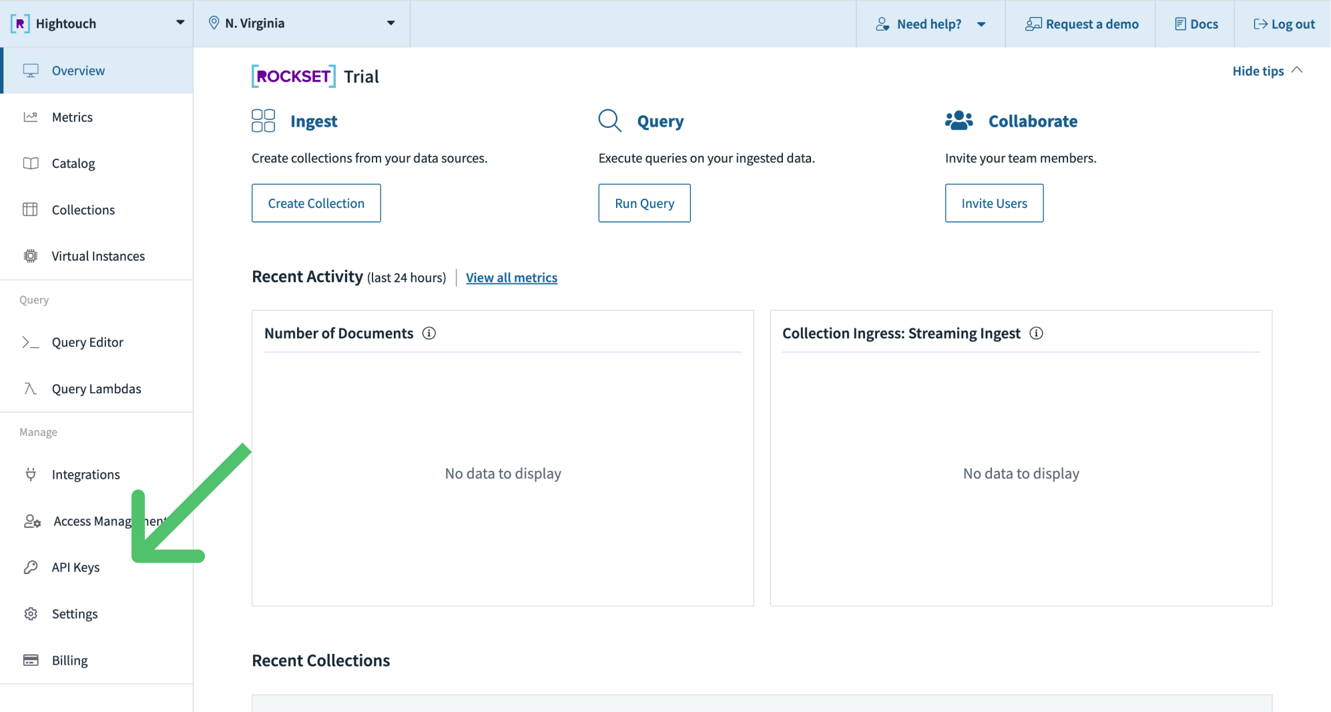Open the View all metrics link
The image size is (1331, 712).
click(x=512, y=278)
